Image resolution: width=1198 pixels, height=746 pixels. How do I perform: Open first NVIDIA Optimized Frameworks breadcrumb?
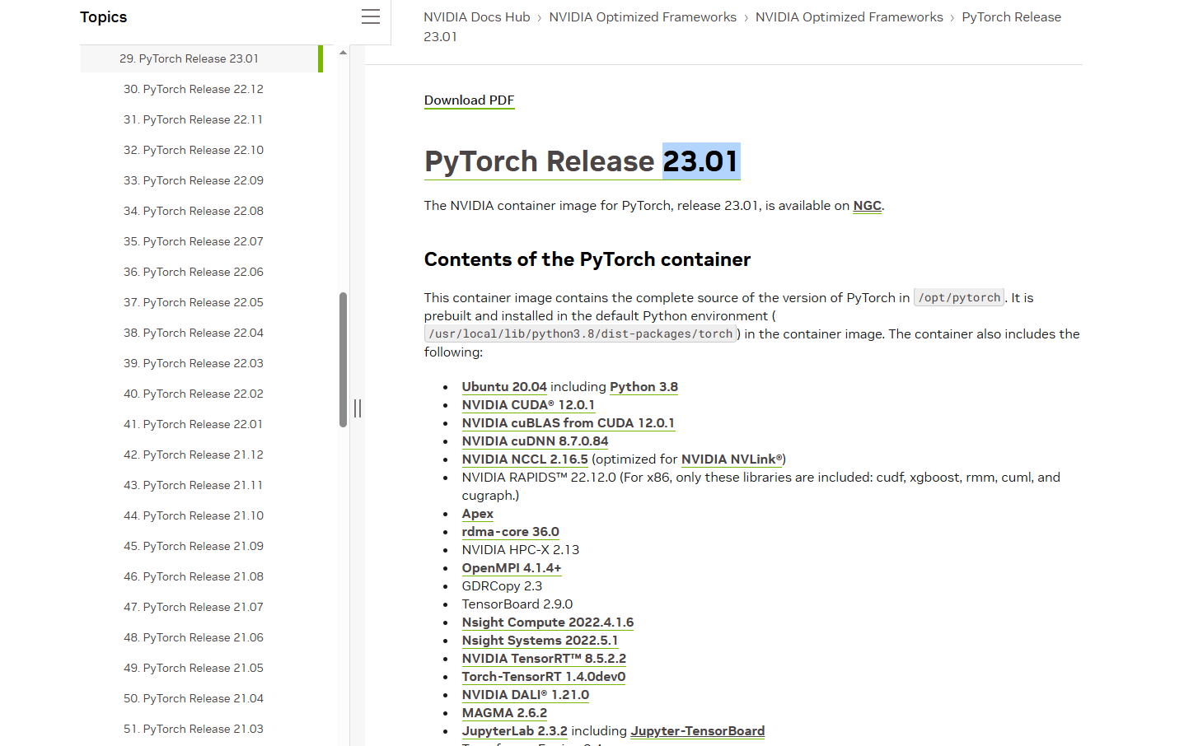pos(643,17)
